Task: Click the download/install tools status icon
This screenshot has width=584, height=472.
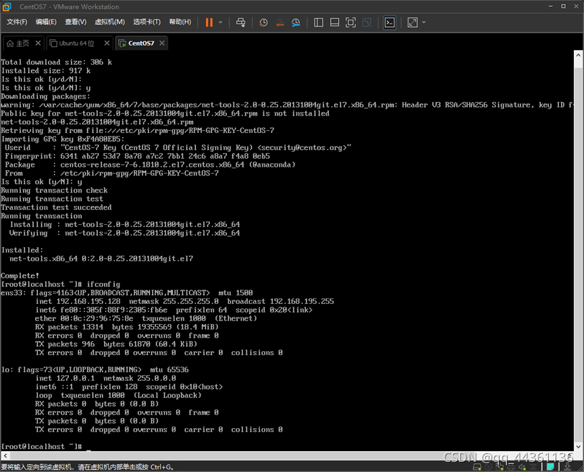Action: tap(567, 467)
